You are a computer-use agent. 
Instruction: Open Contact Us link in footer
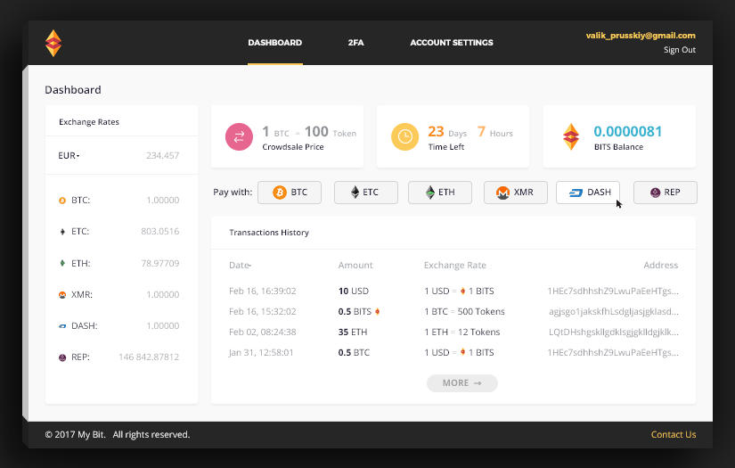click(674, 435)
